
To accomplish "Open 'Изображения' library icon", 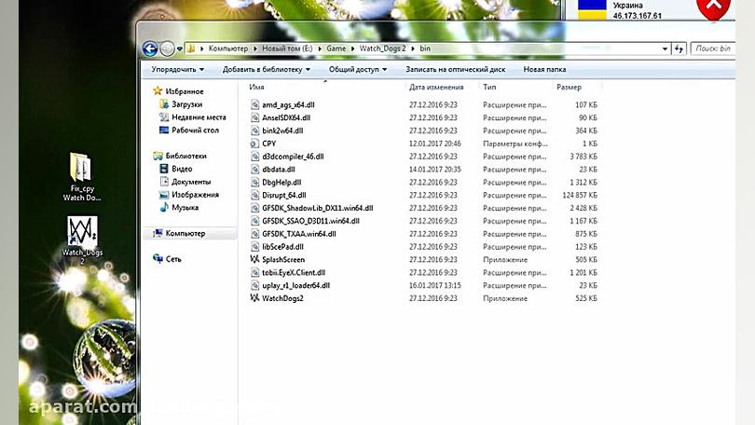I will click(x=164, y=195).
